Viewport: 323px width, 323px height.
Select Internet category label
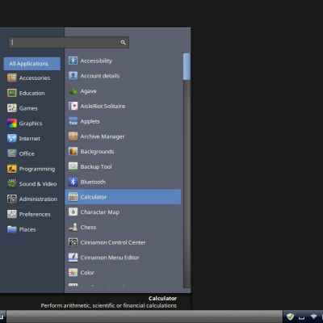(30, 138)
